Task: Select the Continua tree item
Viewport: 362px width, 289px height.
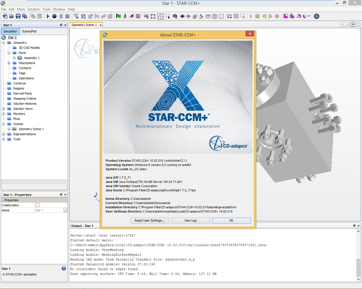Action: coord(19,84)
